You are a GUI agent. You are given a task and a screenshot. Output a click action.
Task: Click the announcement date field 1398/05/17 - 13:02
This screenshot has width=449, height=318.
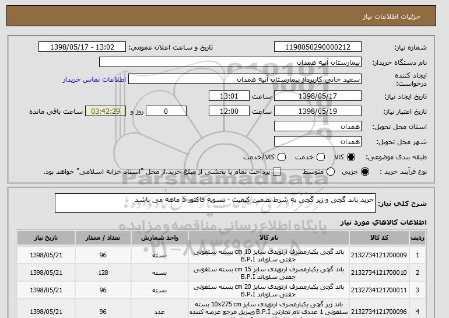(x=82, y=47)
